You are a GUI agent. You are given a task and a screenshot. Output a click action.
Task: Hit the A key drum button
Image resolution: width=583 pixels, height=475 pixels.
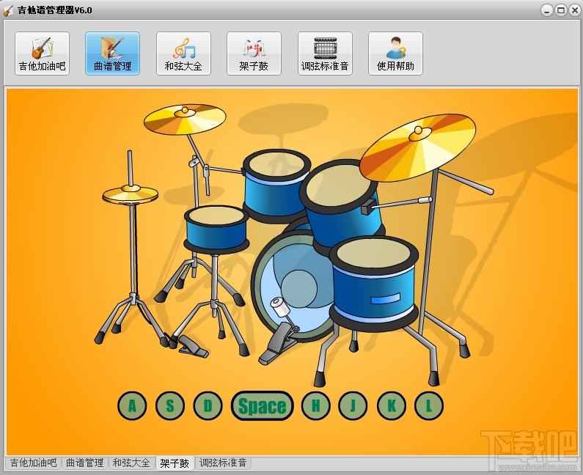132,405
